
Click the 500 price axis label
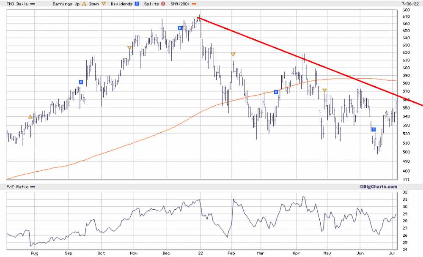(406, 152)
